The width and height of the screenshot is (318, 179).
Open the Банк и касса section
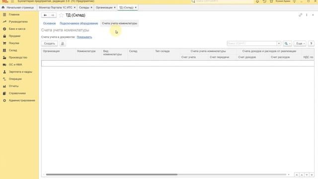pos(17,29)
